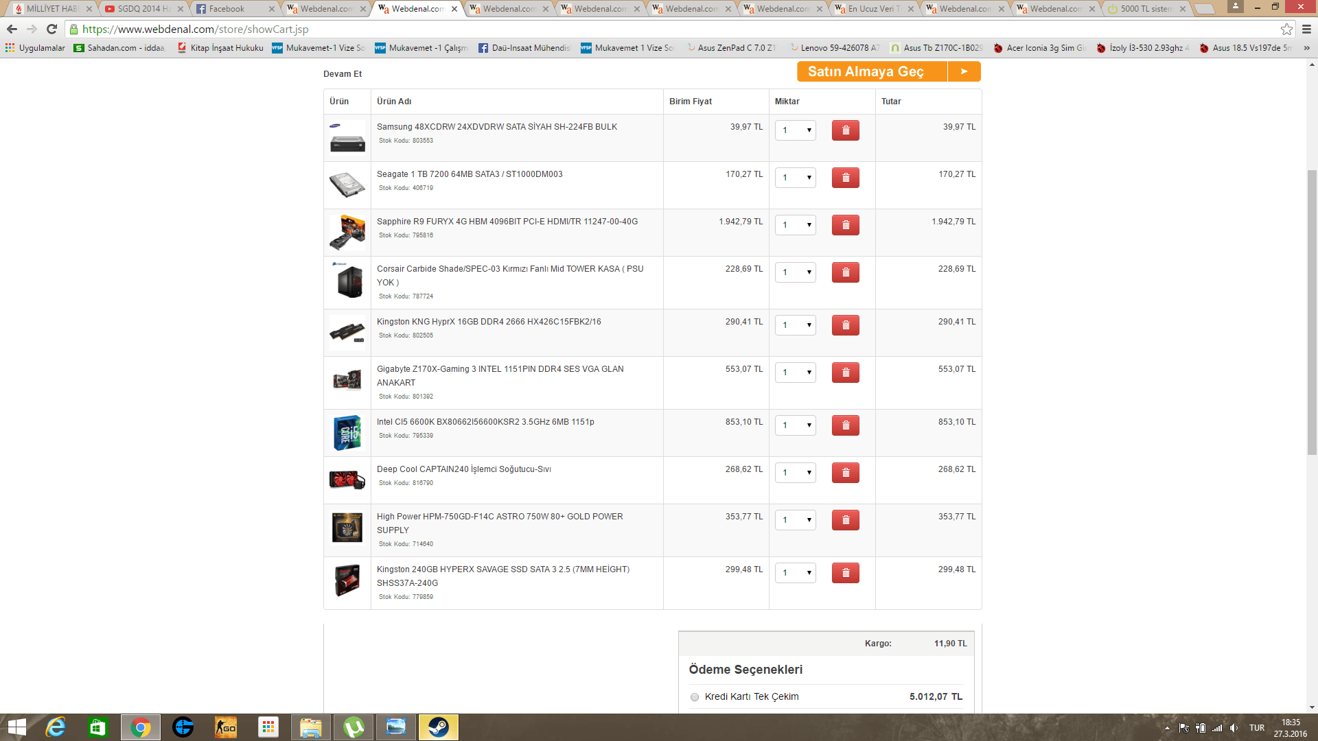Screen dimensions: 1318x741
Task: Delete the Intel CI5 6600K processor row
Action: pyautogui.click(x=845, y=425)
